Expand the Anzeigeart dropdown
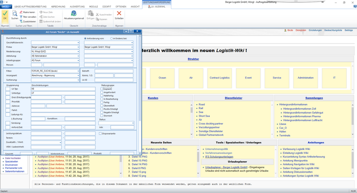Viewport: 357px width, 193px height. click(78, 75)
